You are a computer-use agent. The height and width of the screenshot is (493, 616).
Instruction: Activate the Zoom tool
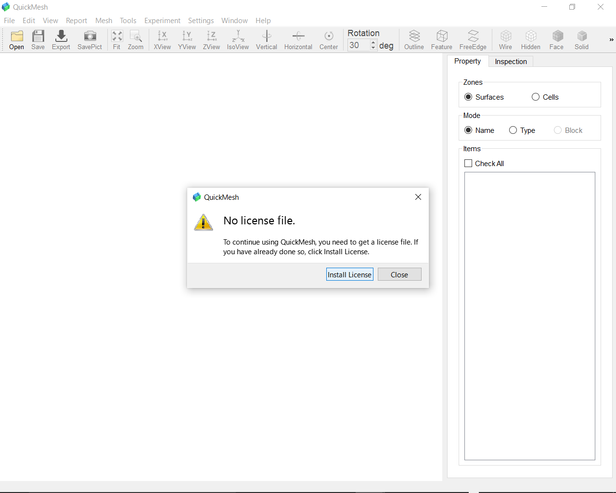click(136, 40)
